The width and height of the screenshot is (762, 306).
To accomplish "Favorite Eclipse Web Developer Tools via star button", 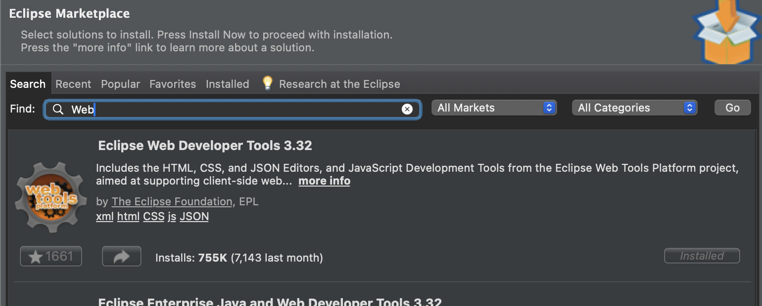I will pos(51,256).
